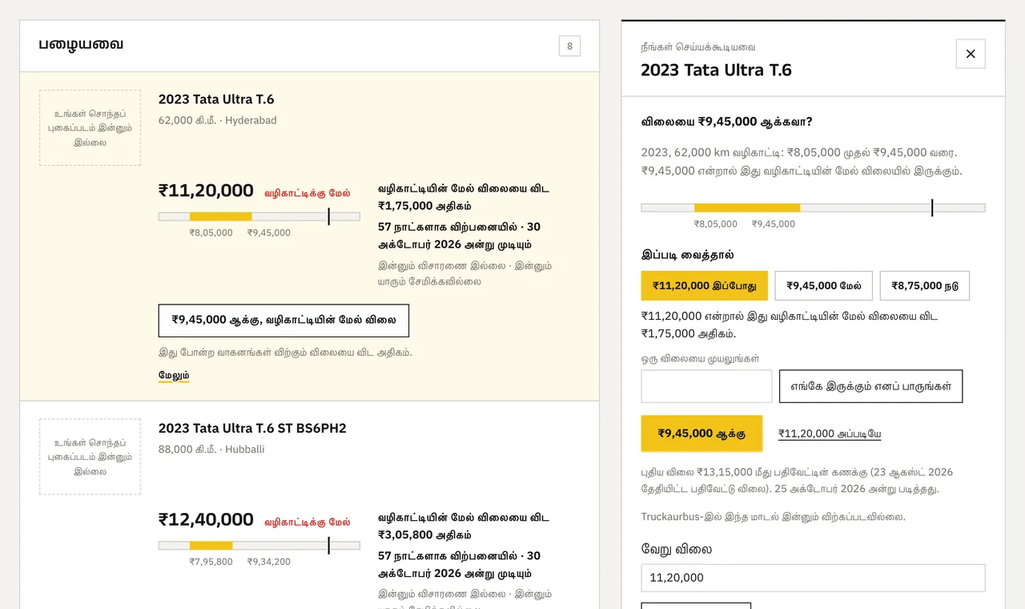Click the '₹3,05,800 அதிகம்' text
Screen dimensions: 1025x609
point(424,534)
